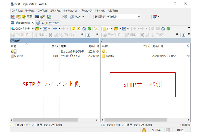Click the ダウンロード download button
The image size is (199, 137).
pos(113,35)
